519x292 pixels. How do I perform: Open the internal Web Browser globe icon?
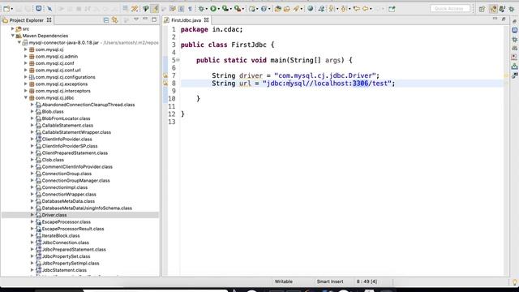tap(311, 9)
